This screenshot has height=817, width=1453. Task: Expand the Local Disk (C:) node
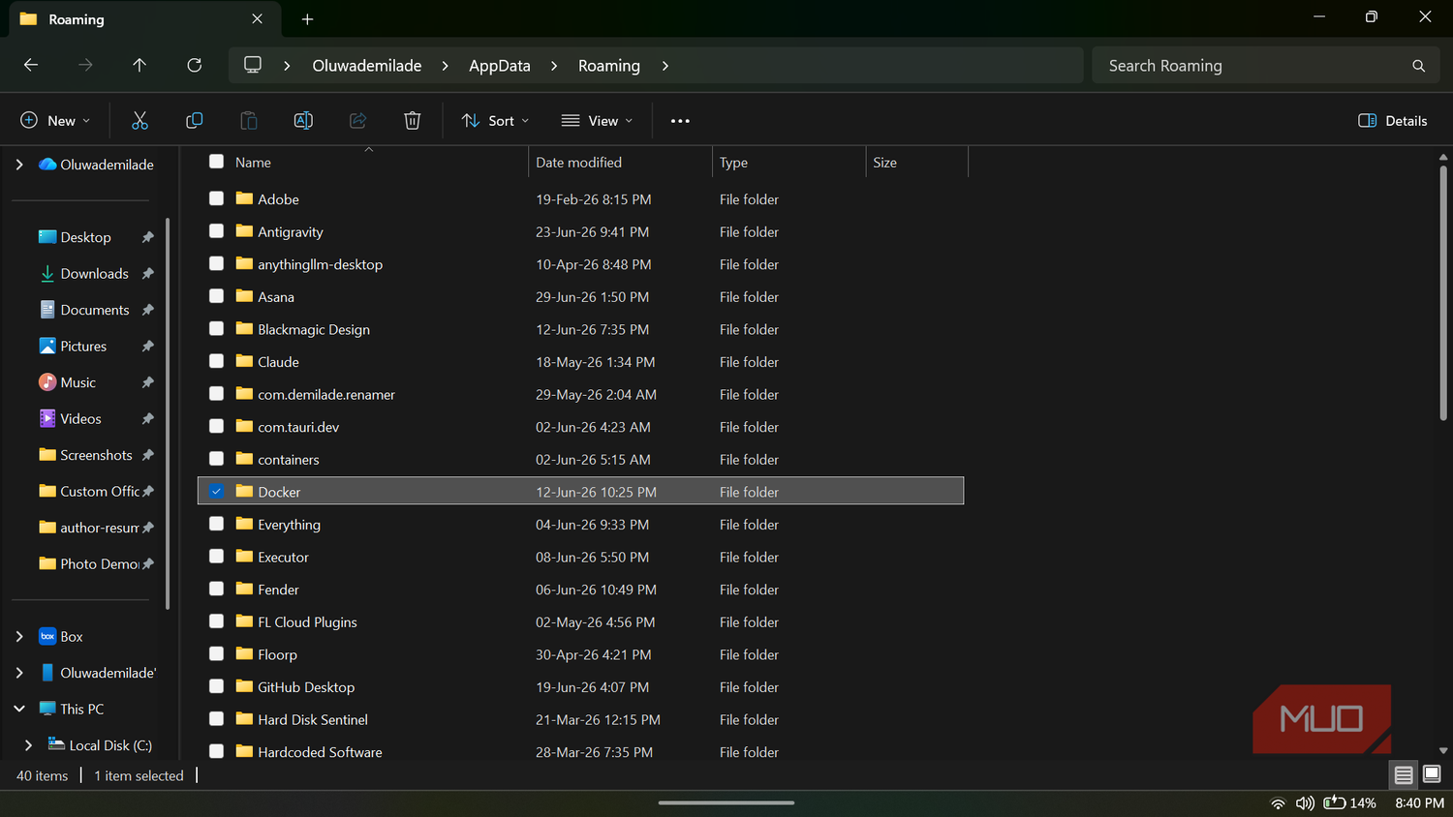(28, 745)
